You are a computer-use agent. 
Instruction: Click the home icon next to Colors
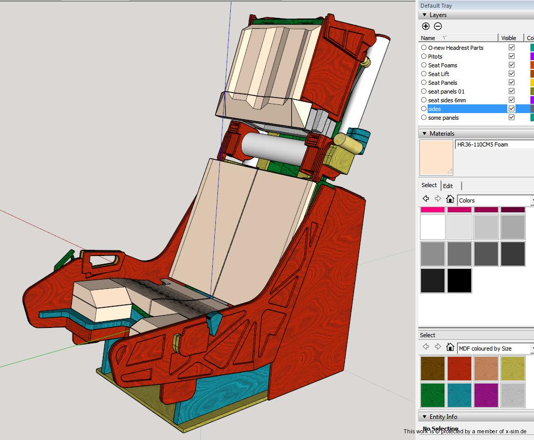450,199
